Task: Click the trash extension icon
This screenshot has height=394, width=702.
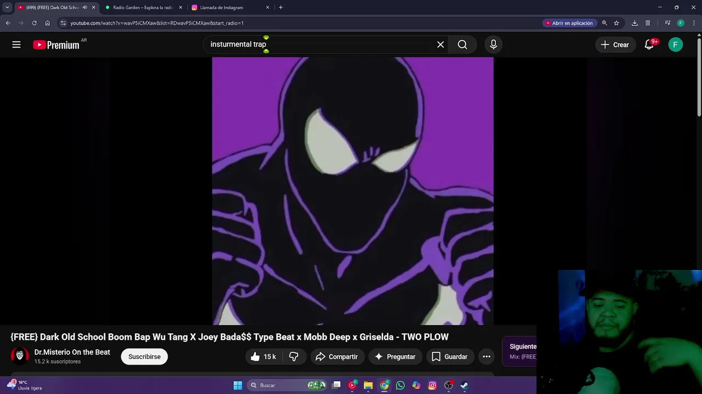Action: [648, 23]
